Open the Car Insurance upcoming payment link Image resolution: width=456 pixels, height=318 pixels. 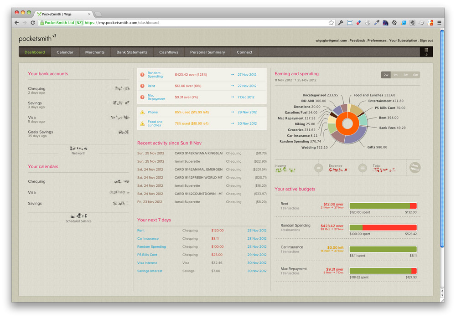148,238
